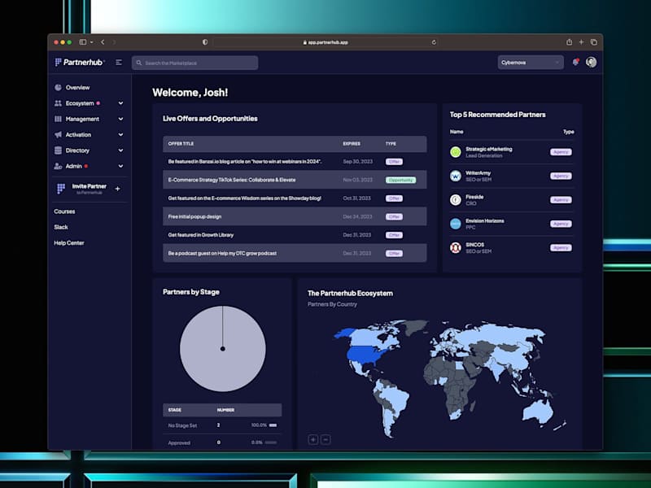Show Safari tab overview
This screenshot has width=651, height=488.
pos(594,42)
